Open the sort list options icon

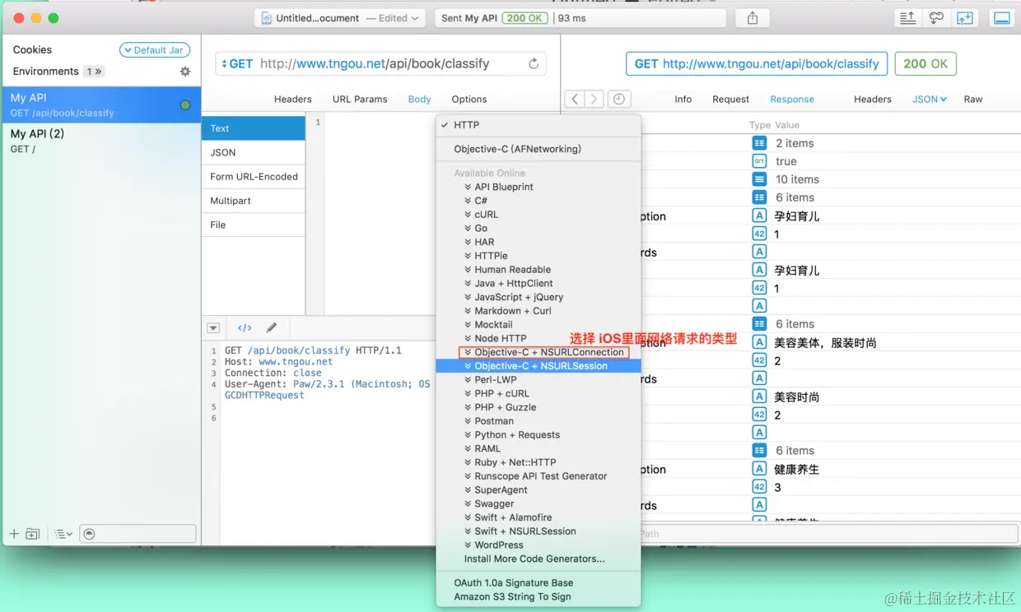pyautogui.click(x=63, y=534)
